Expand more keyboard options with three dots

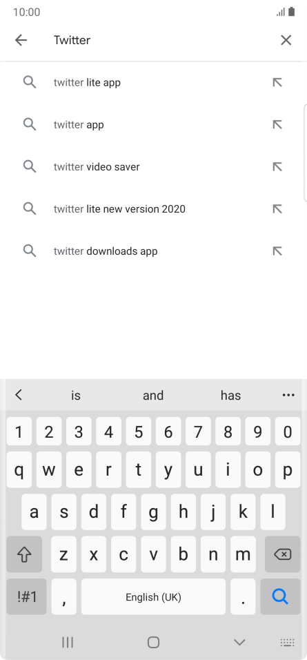tap(288, 395)
